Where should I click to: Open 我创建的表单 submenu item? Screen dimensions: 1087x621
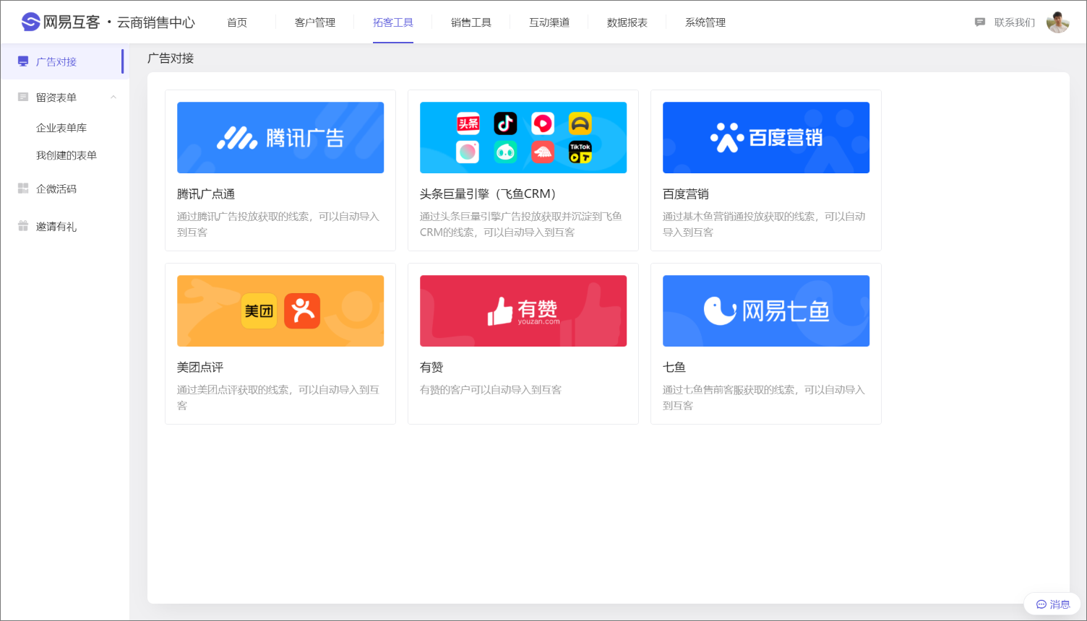point(66,155)
